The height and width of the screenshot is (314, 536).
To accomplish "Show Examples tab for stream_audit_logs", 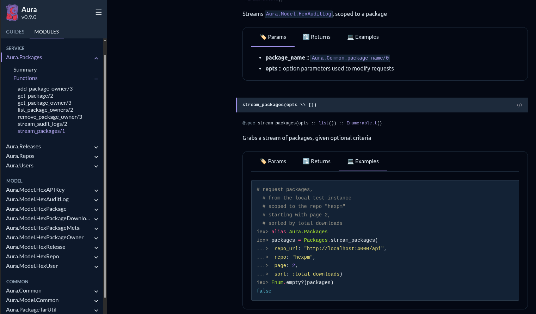I will pyautogui.click(x=363, y=37).
